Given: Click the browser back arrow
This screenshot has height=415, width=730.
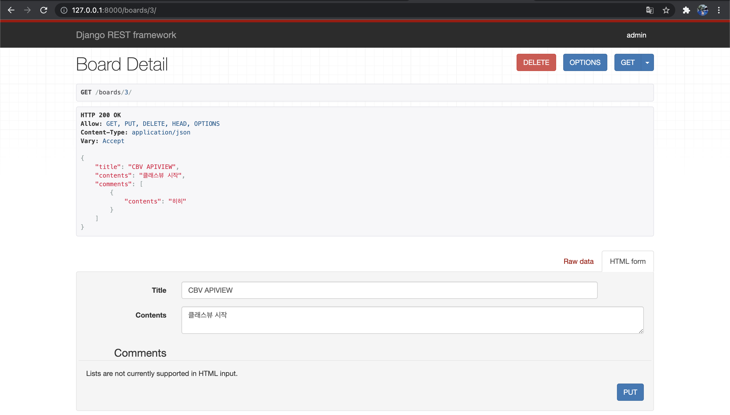Looking at the screenshot, I should 11,10.
